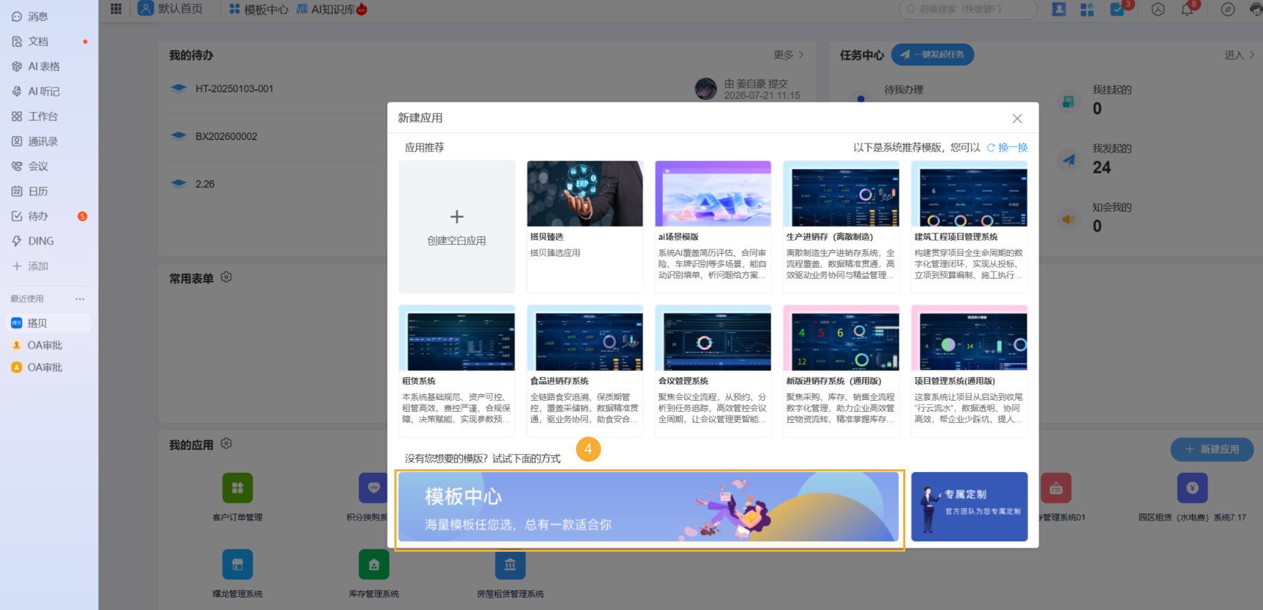Open the 最近使用 more options dots
Screen dimensions: 1263x610
click(x=80, y=299)
